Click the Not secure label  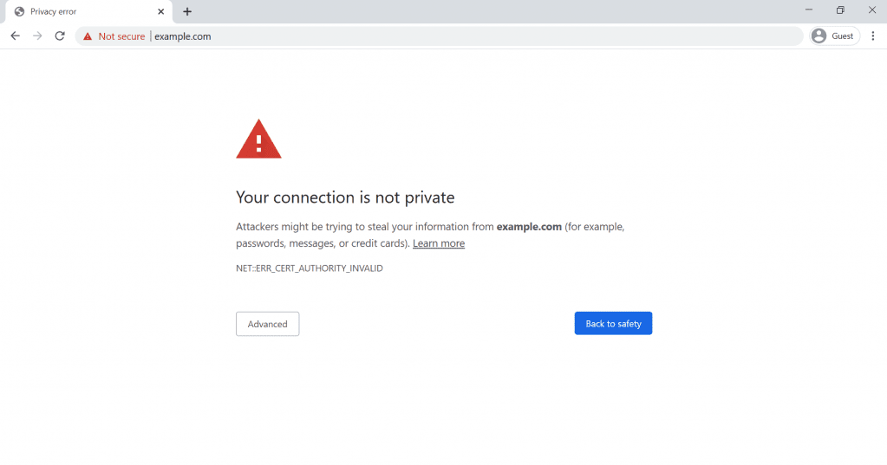tap(121, 36)
